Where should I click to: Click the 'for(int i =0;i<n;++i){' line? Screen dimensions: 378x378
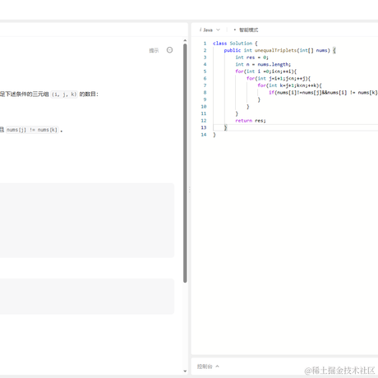[x=266, y=71]
